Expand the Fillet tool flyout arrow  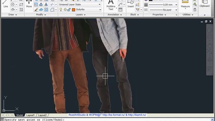tap(56, 10)
